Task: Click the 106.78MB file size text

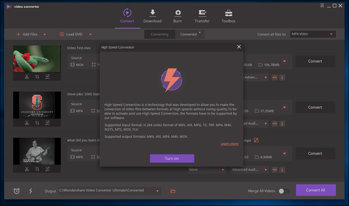Action: (x=271, y=65)
